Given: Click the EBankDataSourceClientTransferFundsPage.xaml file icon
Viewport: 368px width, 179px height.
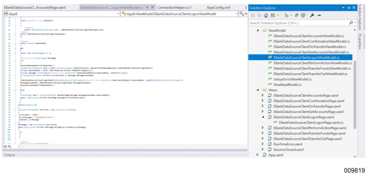Looking at the screenshot, I should [270, 133].
